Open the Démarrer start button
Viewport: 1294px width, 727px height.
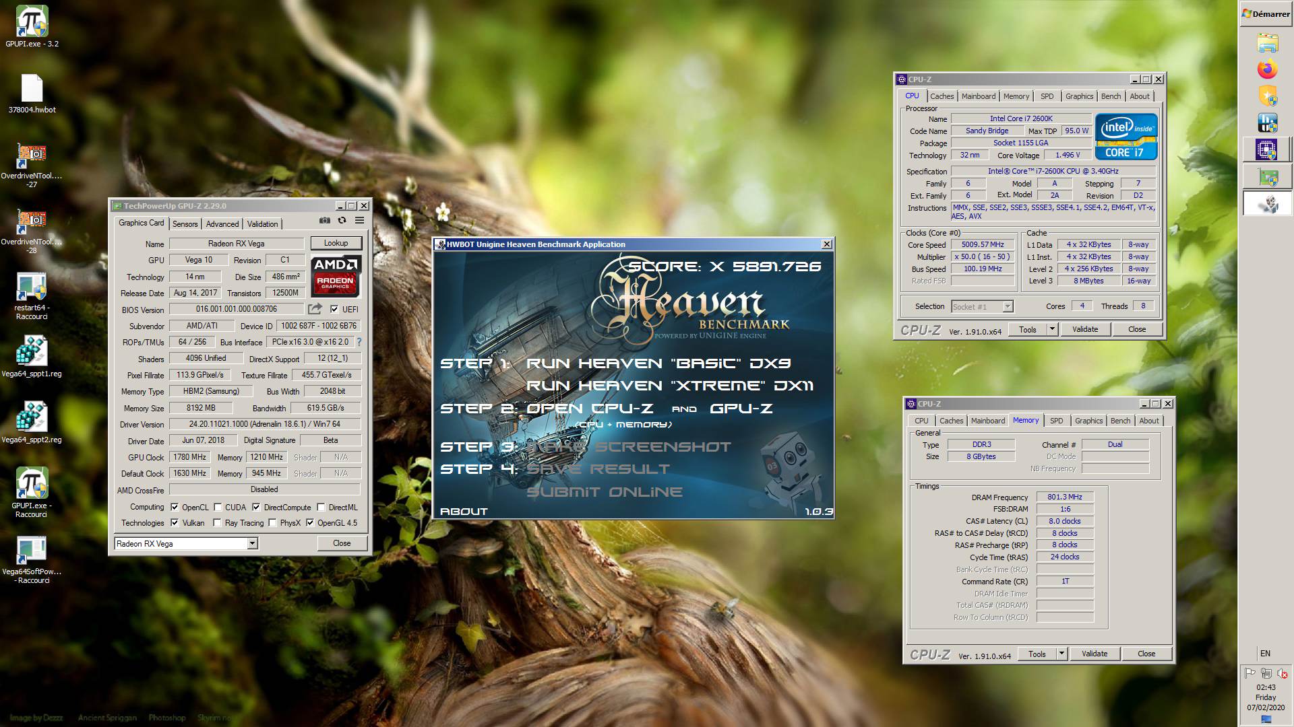click(x=1266, y=13)
